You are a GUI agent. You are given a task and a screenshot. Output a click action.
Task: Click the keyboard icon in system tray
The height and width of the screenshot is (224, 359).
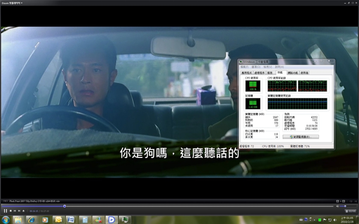[301, 220]
